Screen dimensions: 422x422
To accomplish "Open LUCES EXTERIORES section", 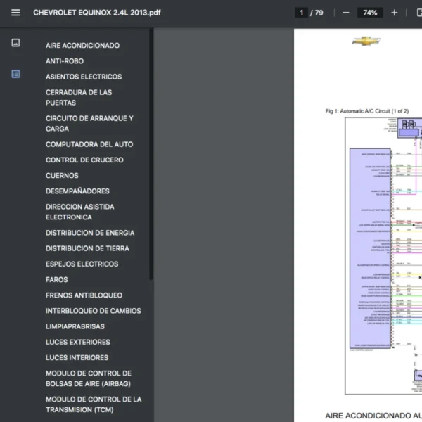I will (78, 342).
